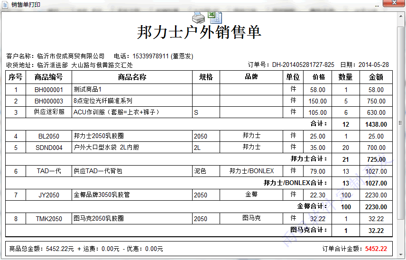Export the sales order to Excel
Viewport: 406px width, 260px height.
click(x=215, y=18)
